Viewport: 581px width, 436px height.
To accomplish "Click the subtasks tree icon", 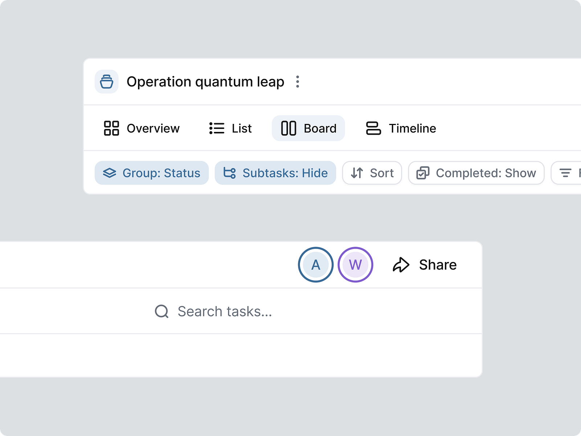I will click(229, 173).
